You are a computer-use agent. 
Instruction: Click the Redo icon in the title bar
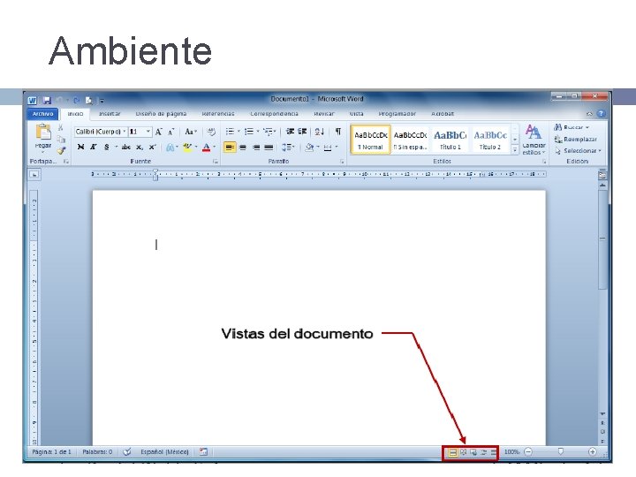[76, 100]
